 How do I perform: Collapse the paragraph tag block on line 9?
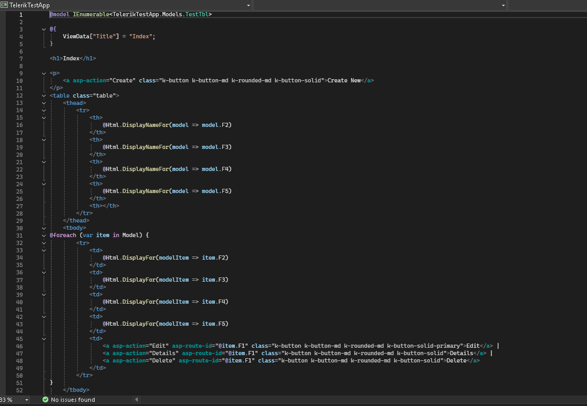44,73
